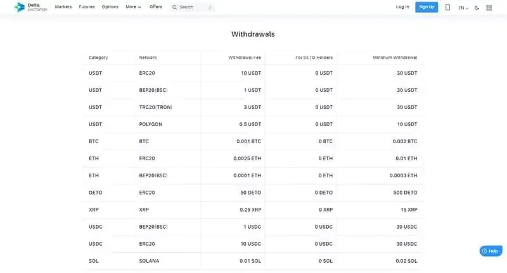Viewport: 507px width, 273px height.
Task: Open the apps grid menu icon
Action: tap(489, 8)
